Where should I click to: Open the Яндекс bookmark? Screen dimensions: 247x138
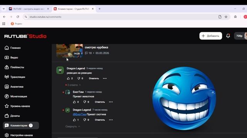click(17, 24)
